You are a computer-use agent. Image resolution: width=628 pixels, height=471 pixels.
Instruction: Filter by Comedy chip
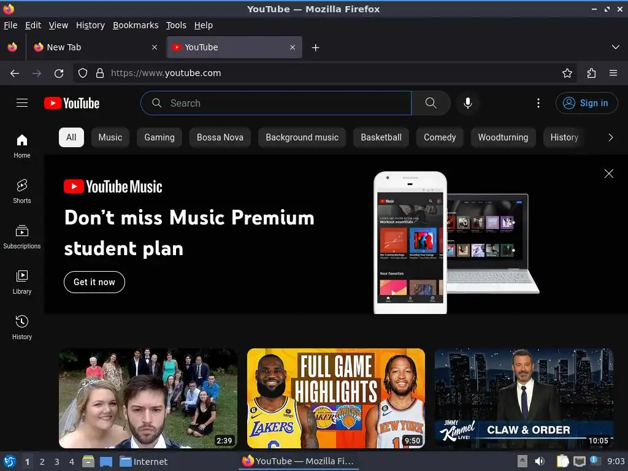pyautogui.click(x=440, y=137)
